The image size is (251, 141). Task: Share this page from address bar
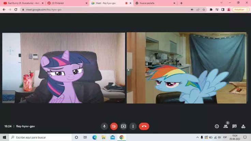pyautogui.click(x=198, y=10)
